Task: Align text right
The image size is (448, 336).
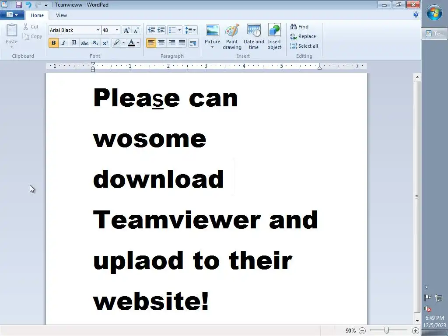Action: point(171,43)
